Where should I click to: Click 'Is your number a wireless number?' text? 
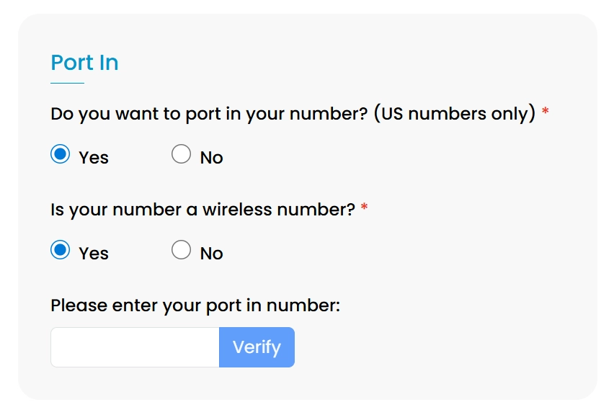click(x=203, y=210)
